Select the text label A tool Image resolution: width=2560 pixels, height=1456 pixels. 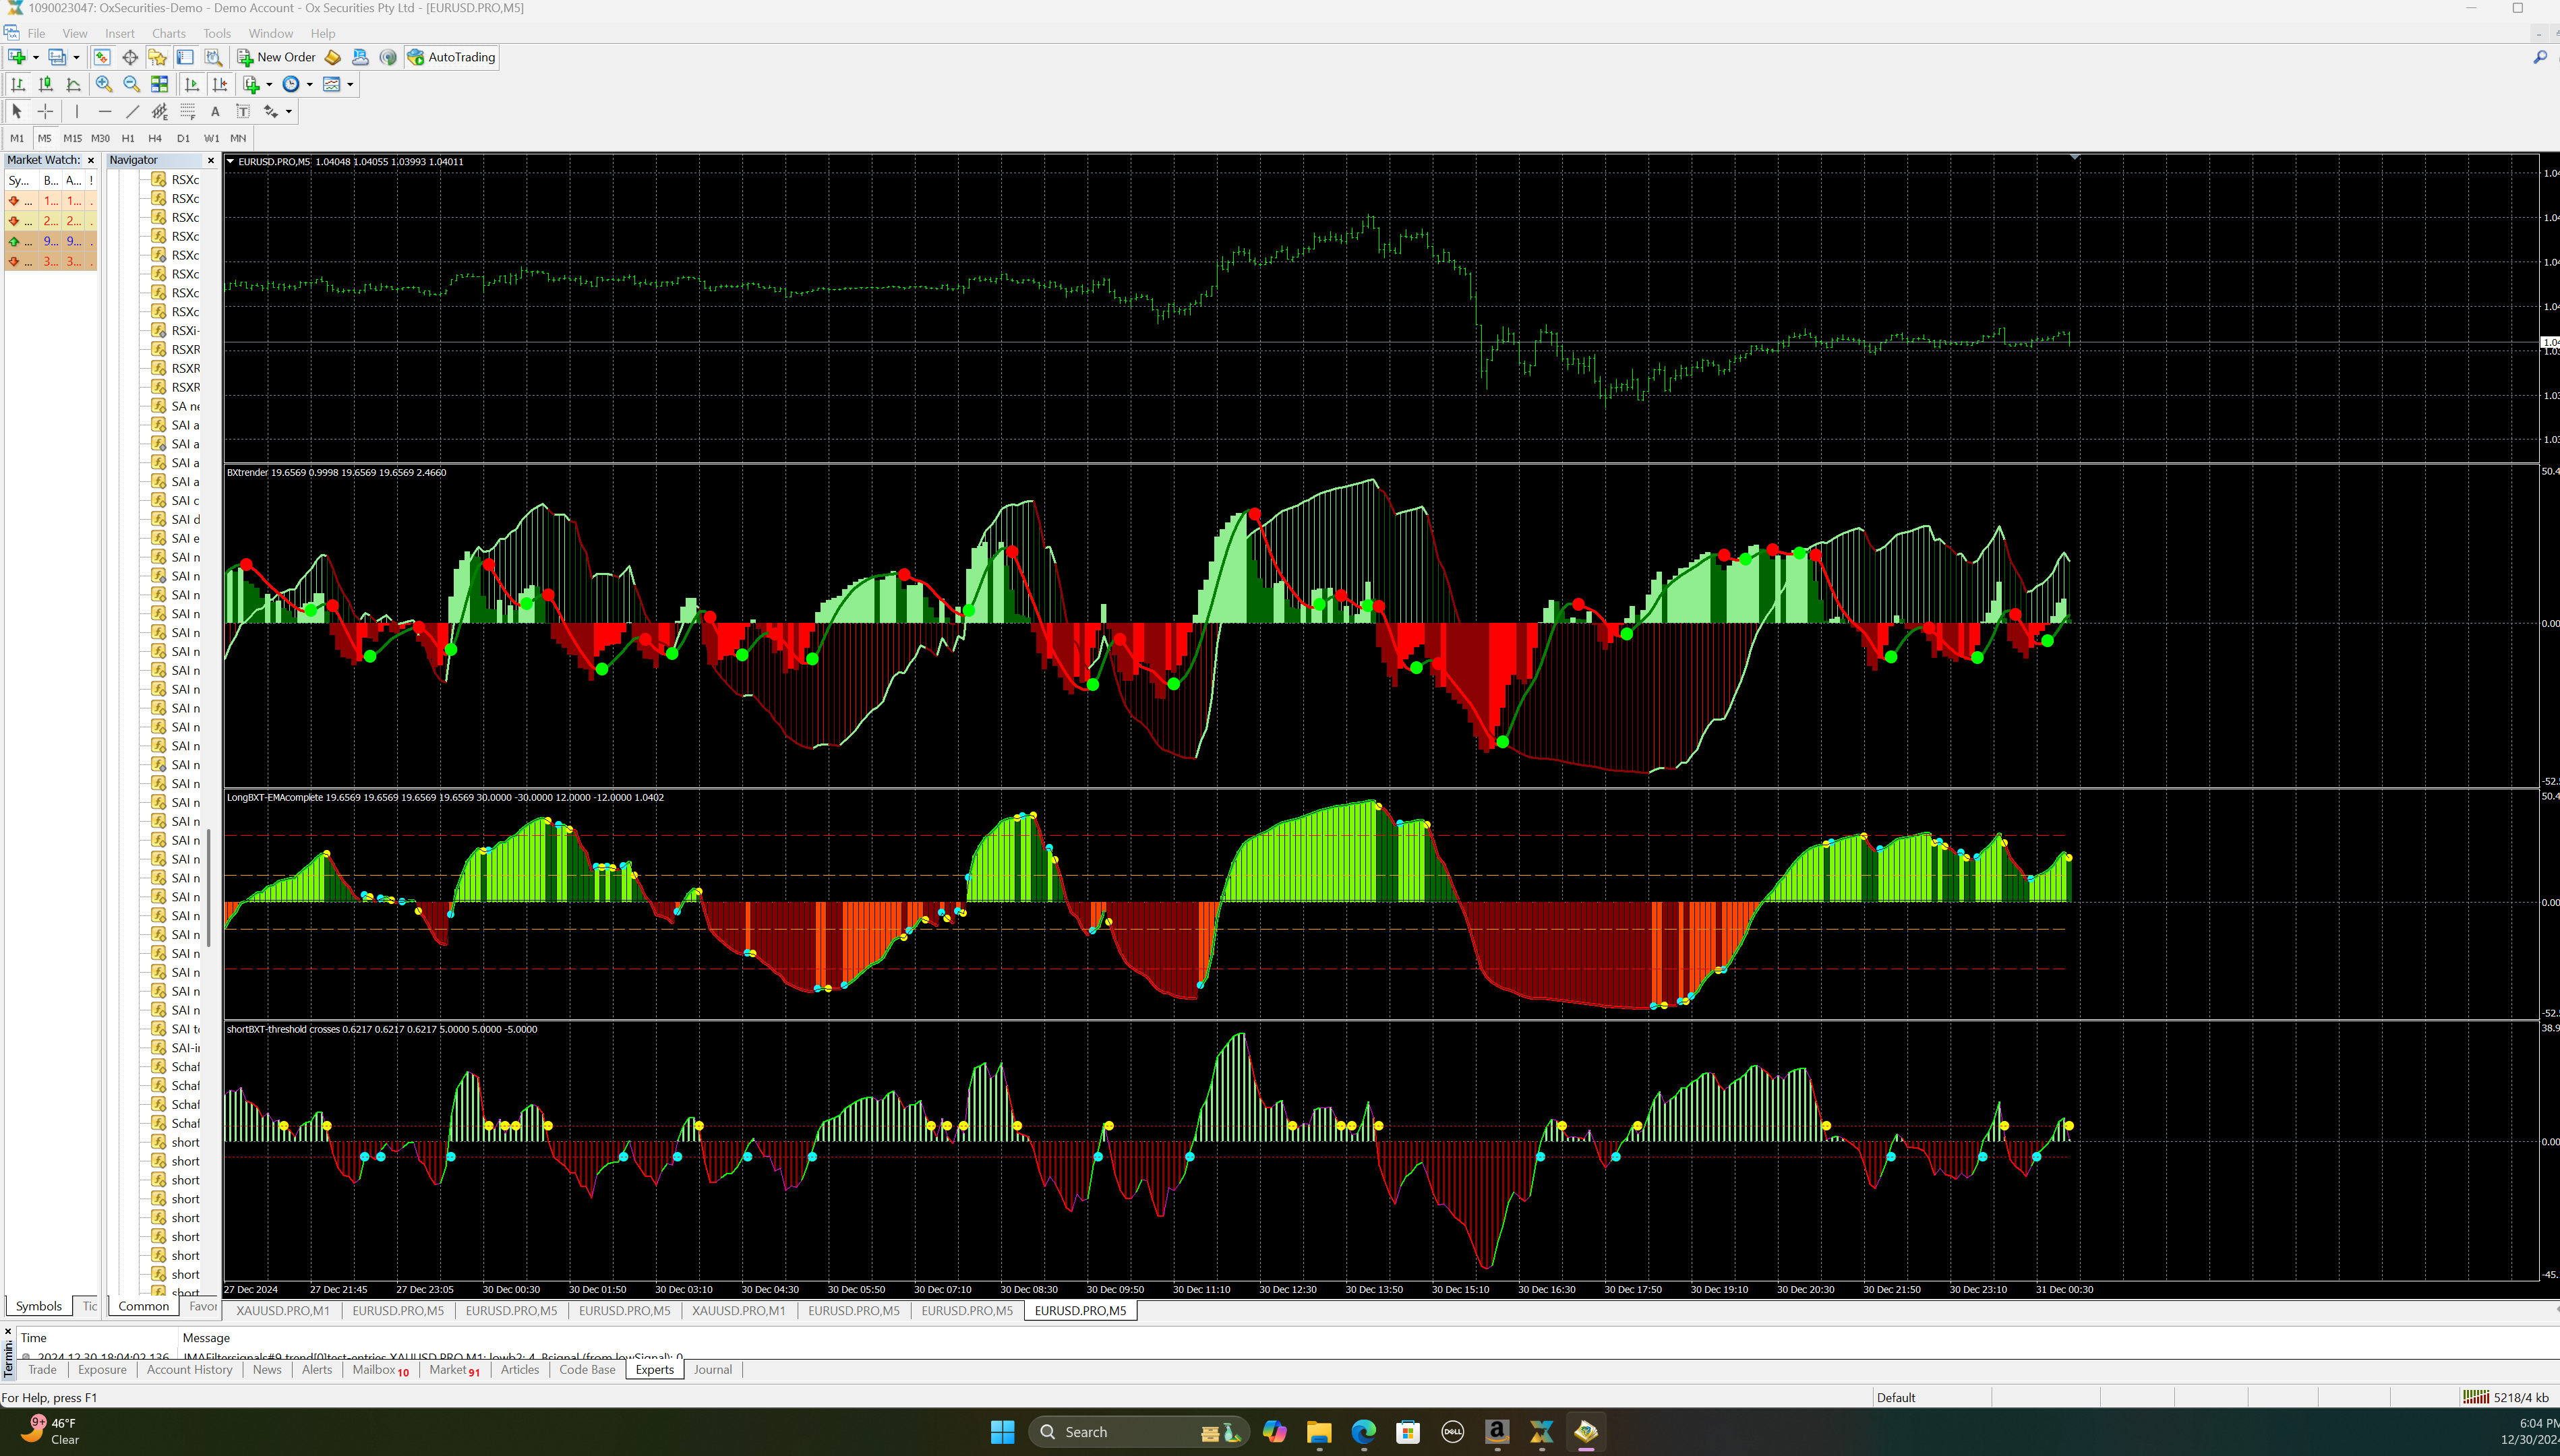(x=215, y=111)
